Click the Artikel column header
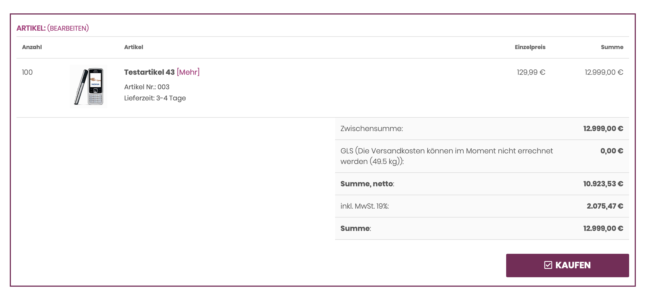The width and height of the screenshot is (654, 304). (134, 47)
